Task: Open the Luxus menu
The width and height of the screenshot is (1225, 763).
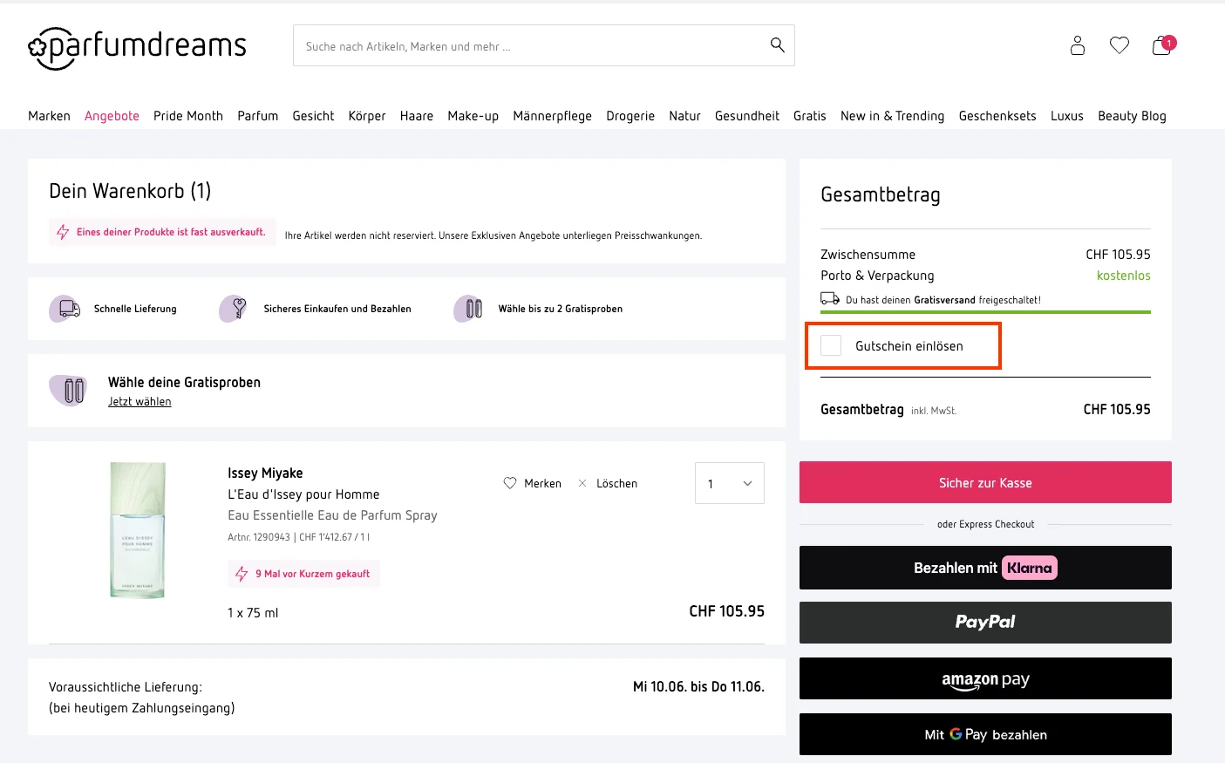Action: (x=1067, y=116)
